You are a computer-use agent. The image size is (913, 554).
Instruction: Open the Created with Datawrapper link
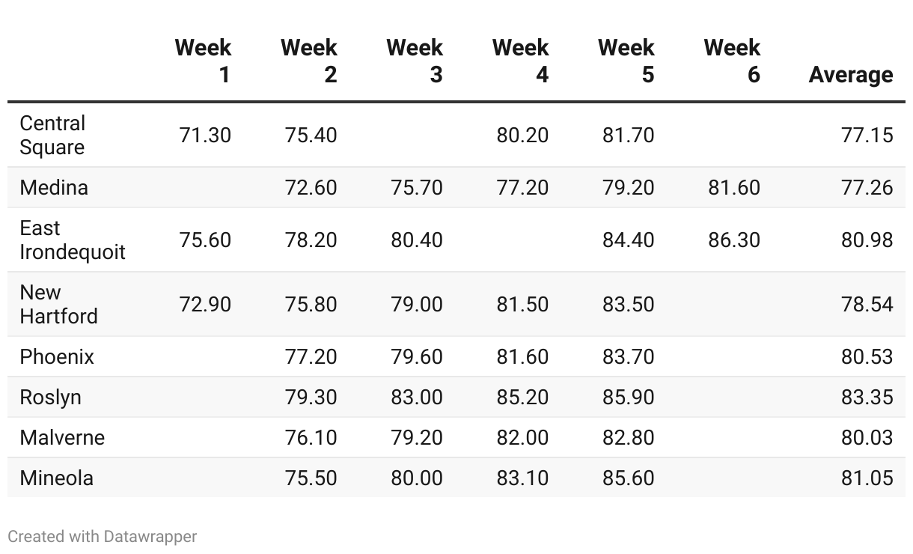(x=103, y=536)
